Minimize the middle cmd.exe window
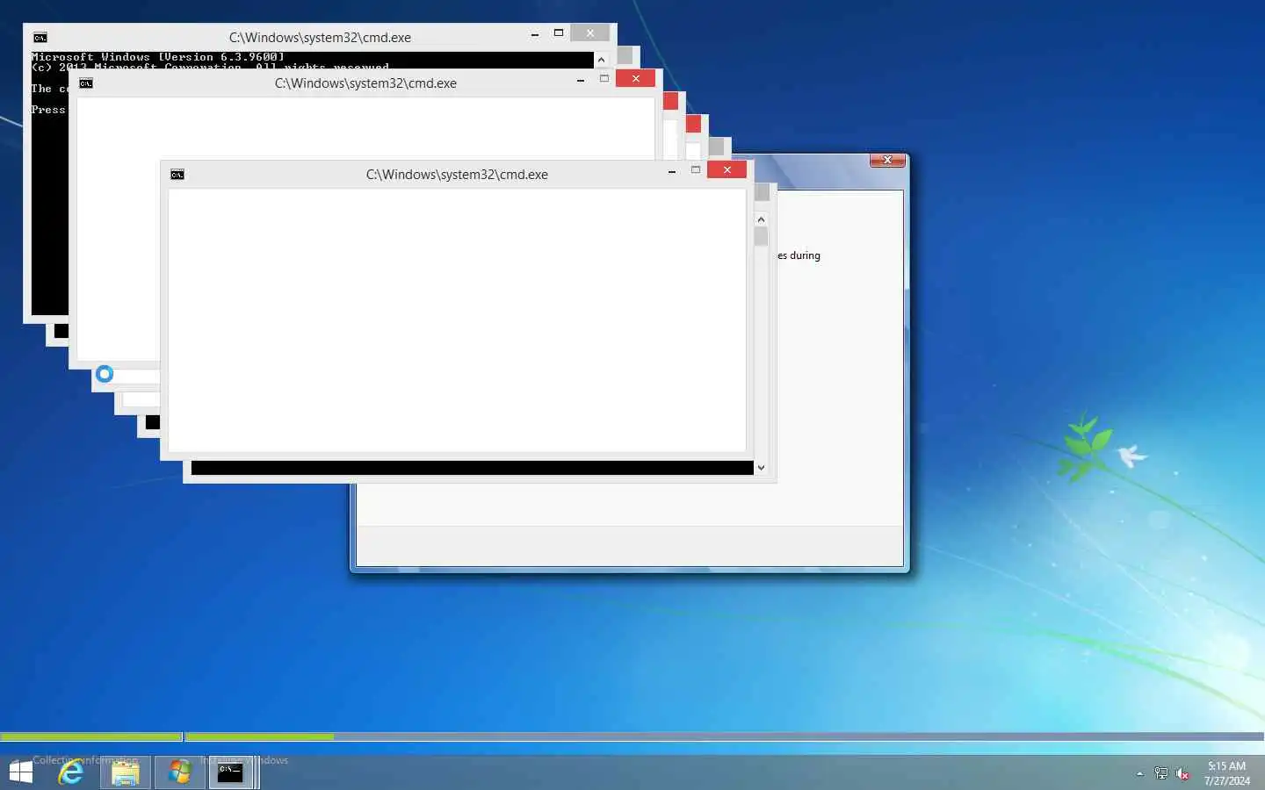The width and height of the screenshot is (1265, 790). [580, 80]
